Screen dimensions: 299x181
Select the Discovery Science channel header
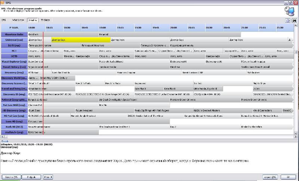click(x=14, y=83)
